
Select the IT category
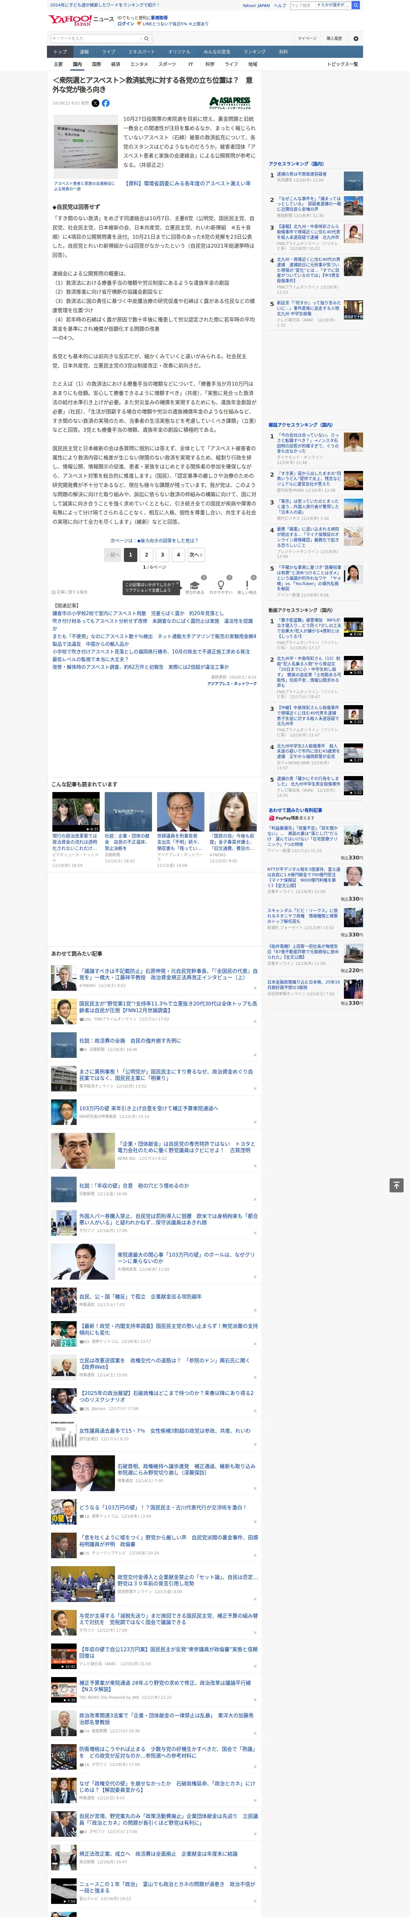[191, 64]
